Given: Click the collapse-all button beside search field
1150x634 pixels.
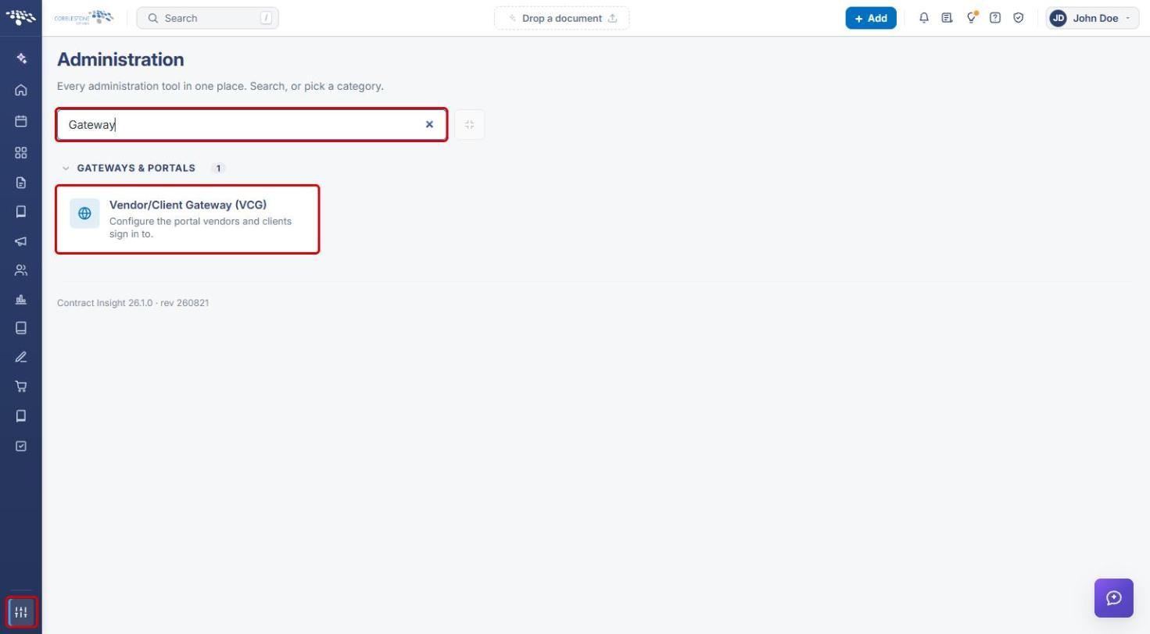Looking at the screenshot, I should click(470, 125).
